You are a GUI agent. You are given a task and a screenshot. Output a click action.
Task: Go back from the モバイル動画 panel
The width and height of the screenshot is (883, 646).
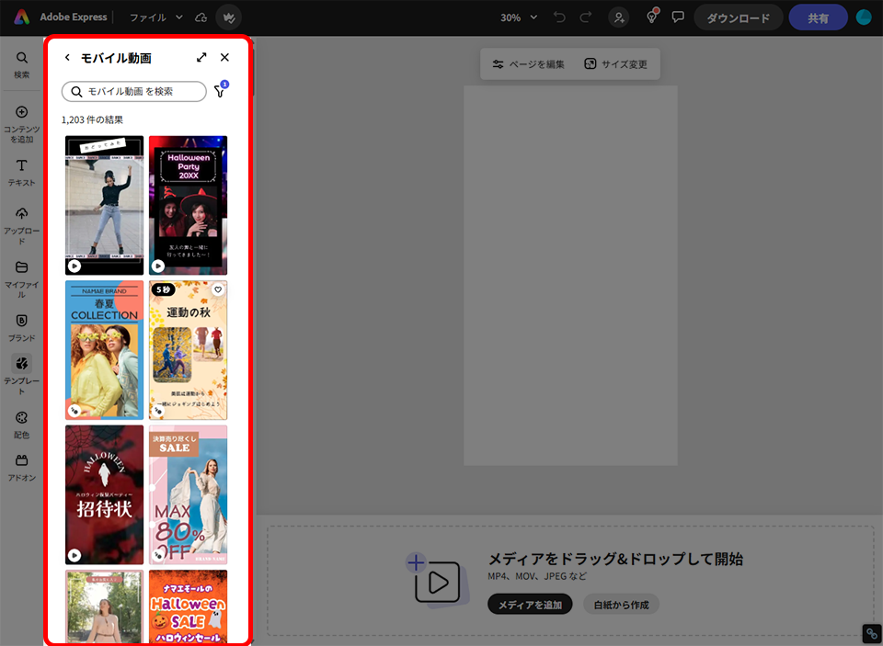[67, 58]
